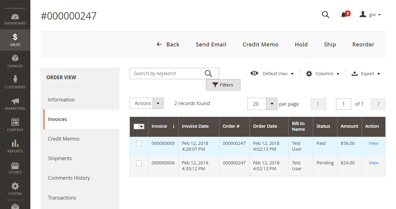Sort by Amount column header

349,127
